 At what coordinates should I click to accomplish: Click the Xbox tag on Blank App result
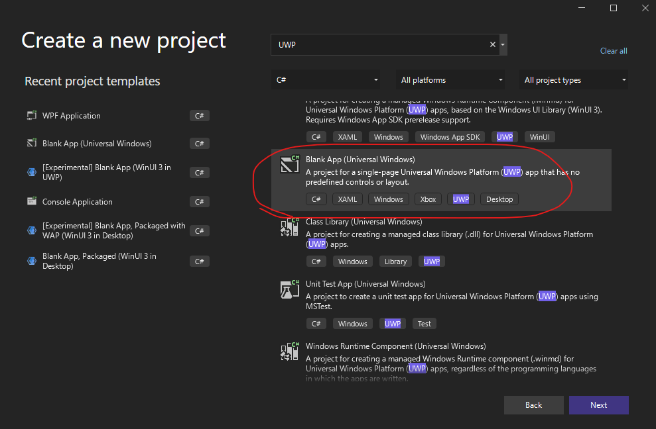click(428, 199)
